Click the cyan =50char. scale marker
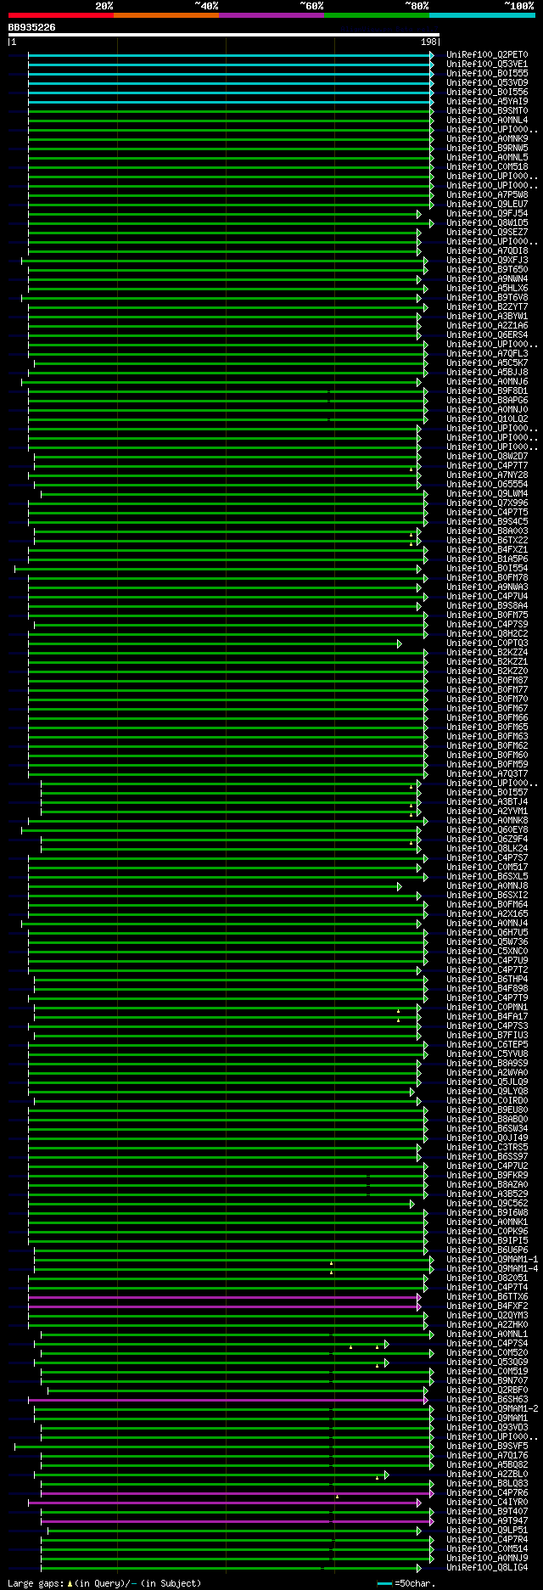The width and height of the screenshot is (543, 1590). click(x=385, y=1583)
